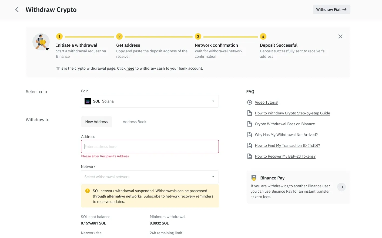The width and height of the screenshot is (382, 238).
Task: Open the Coin dropdown showing SOL Solana
Action: [150, 101]
